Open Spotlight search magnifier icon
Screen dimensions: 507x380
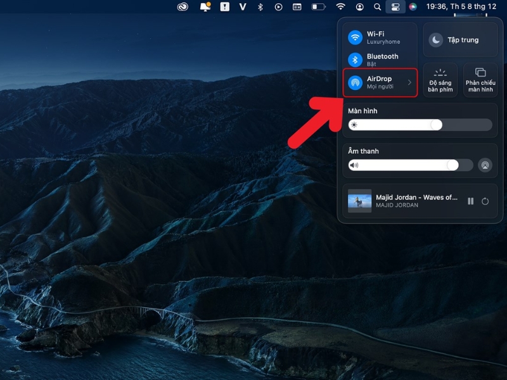click(x=377, y=7)
